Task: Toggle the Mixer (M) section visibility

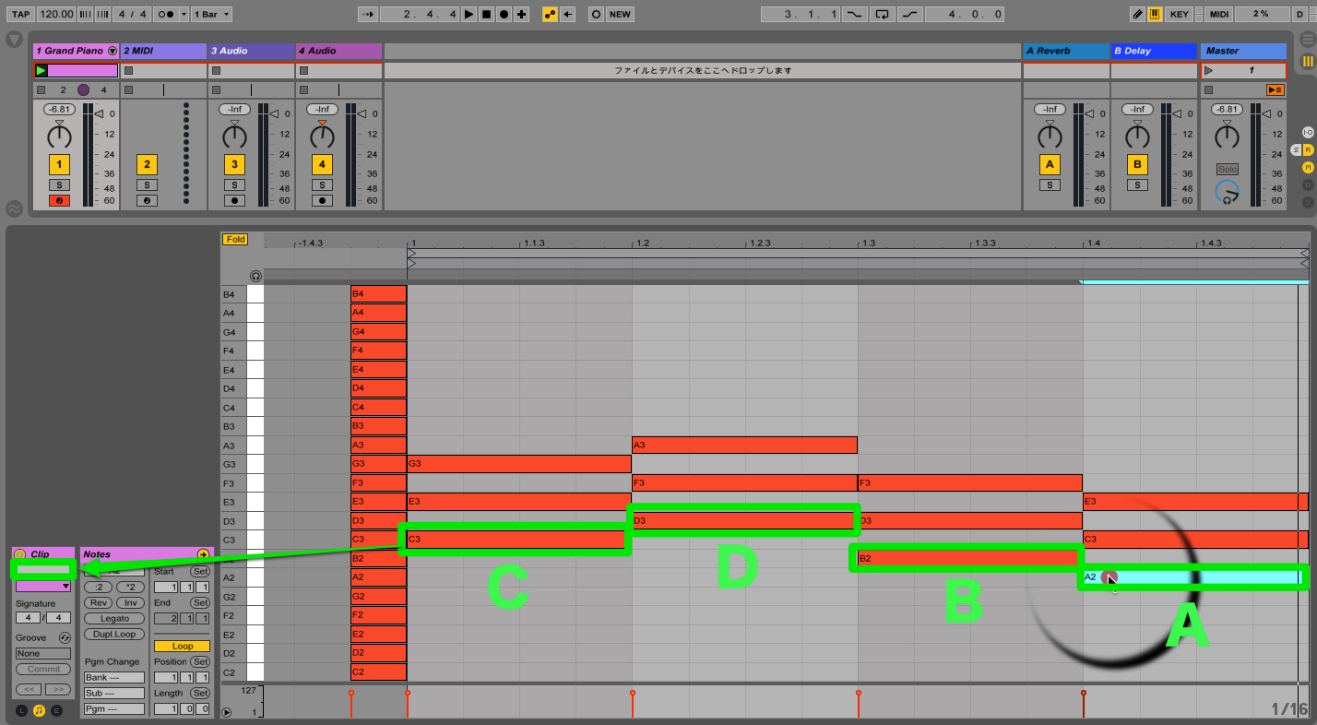Action: coord(1307,167)
